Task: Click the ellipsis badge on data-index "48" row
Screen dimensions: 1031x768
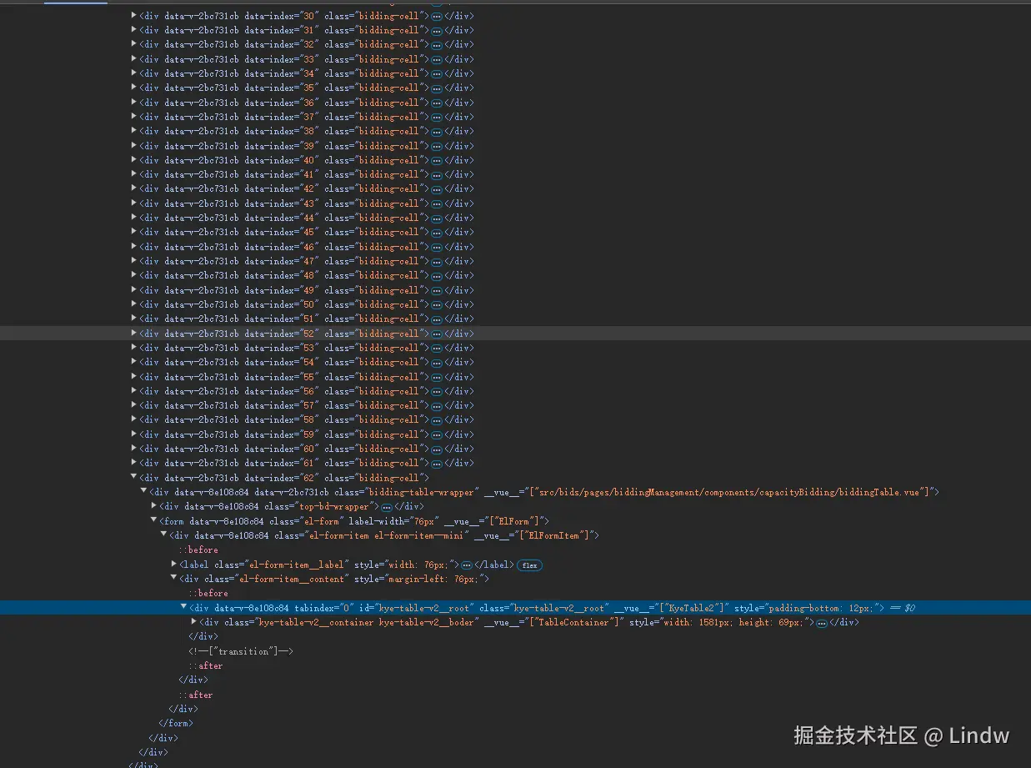Action: pos(436,276)
